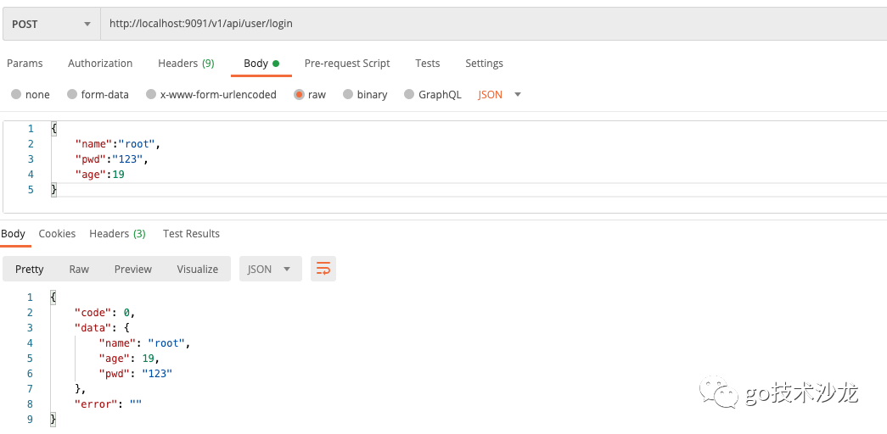Select the GraphQL body type
Screen dimensions: 887x434
409,94
